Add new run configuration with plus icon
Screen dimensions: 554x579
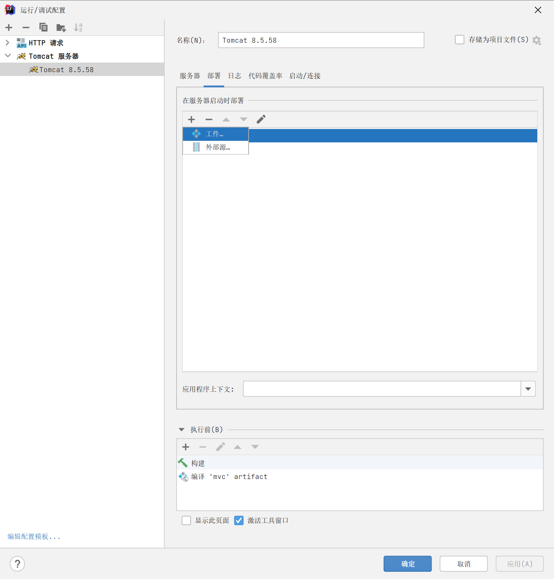point(9,27)
